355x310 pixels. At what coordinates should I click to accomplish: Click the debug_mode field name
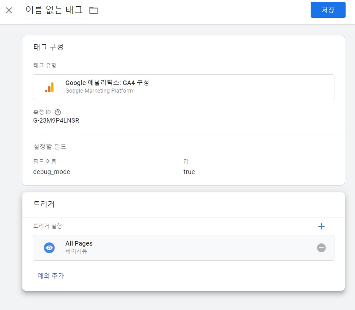click(x=51, y=172)
